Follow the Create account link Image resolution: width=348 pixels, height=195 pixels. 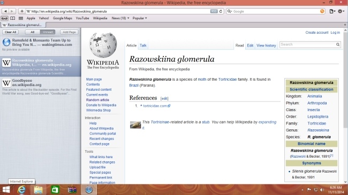[317, 33]
